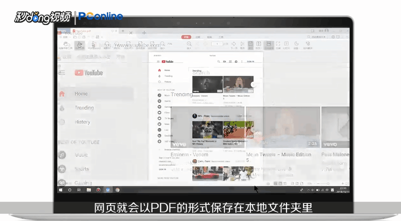Close the YouTube.pdf document tab

(115, 31)
